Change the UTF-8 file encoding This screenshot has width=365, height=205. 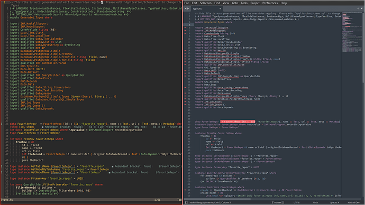coord(296,202)
